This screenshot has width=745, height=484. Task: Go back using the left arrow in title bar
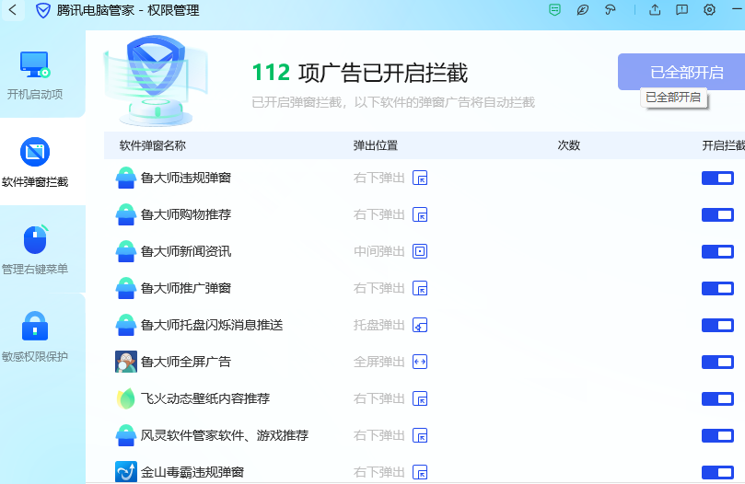[13, 10]
